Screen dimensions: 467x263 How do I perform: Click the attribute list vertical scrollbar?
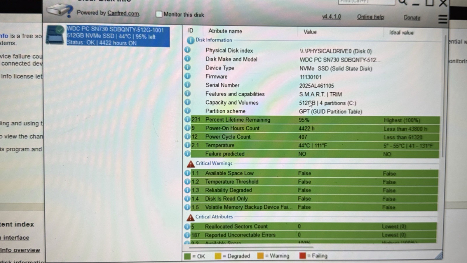(x=444, y=96)
